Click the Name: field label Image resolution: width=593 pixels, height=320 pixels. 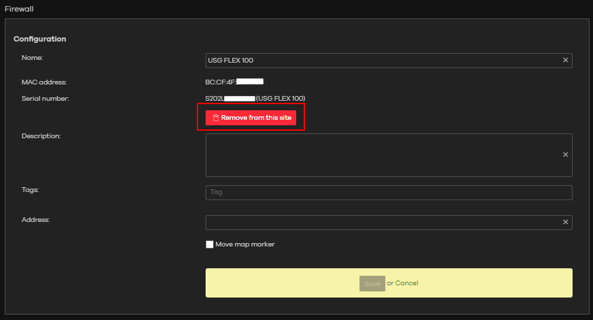32,59
